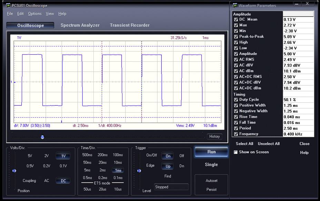Open the History panel
This screenshot has width=320, height=201.
(x=214, y=136)
